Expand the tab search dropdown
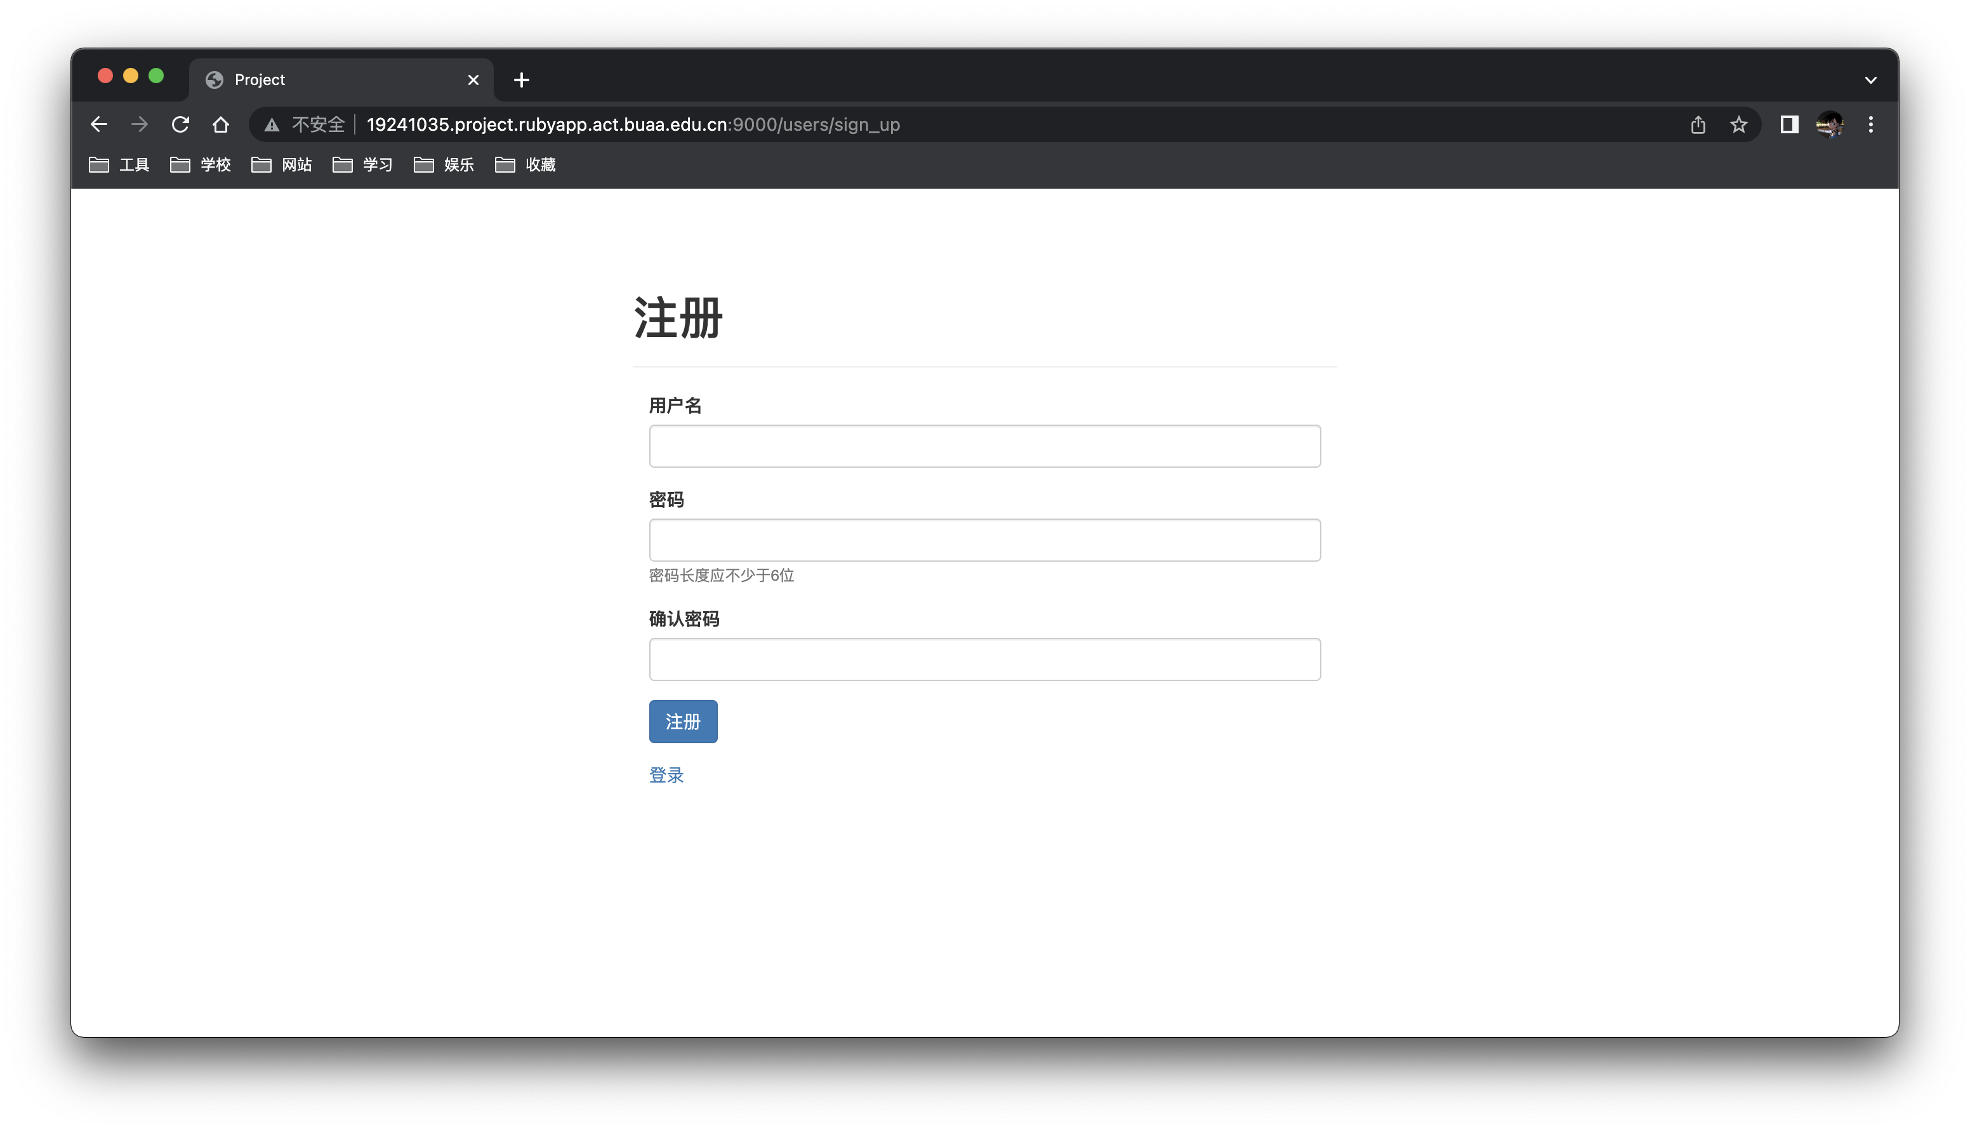The image size is (1970, 1131). (x=1870, y=79)
